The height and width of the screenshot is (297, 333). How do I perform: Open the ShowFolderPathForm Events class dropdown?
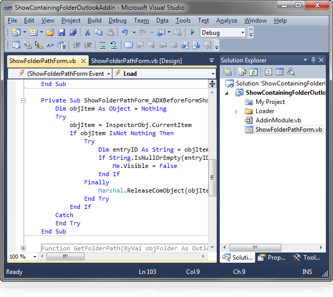click(109, 74)
